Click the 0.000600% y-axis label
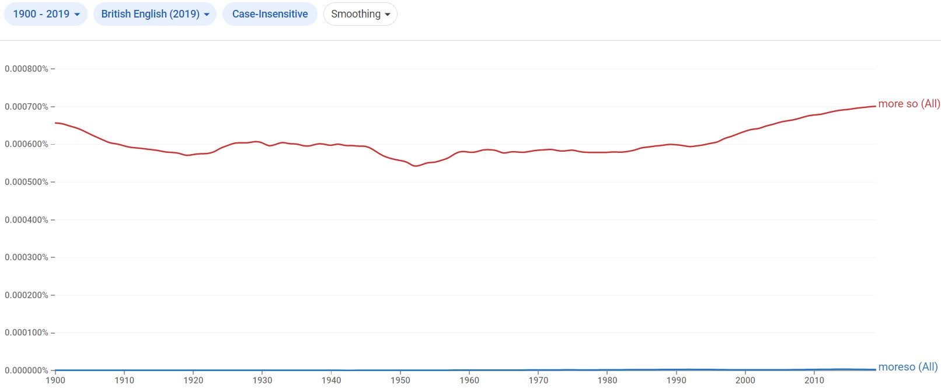The height and width of the screenshot is (388, 941). tap(26, 144)
